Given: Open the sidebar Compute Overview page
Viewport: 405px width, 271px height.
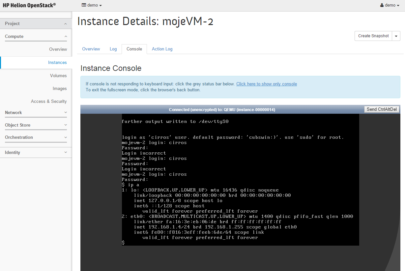Looking at the screenshot, I should click(58, 49).
